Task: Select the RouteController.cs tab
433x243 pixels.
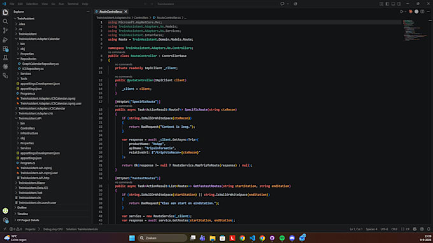Action: [111, 11]
